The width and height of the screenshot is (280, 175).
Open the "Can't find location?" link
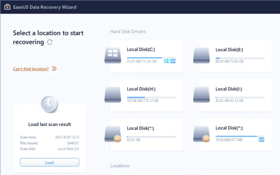point(31,69)
